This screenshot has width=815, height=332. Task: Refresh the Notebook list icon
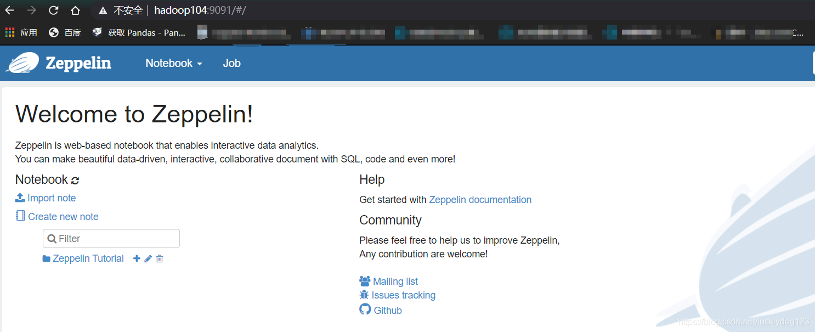pos(75,180)
